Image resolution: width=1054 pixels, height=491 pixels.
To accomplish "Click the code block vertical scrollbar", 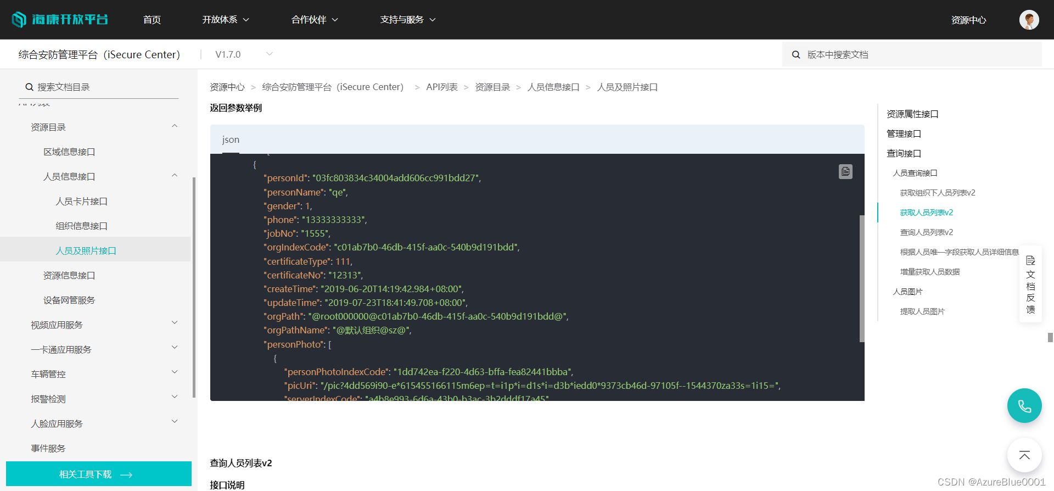I will tap(862, 278).
